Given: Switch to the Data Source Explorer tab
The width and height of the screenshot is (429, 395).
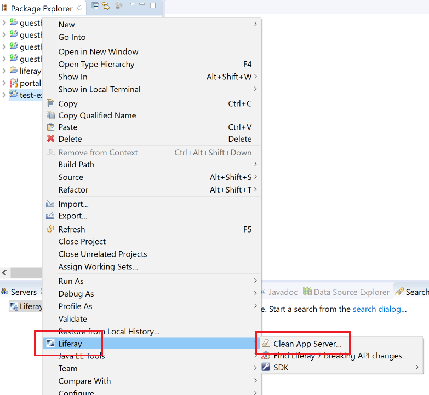Looking at the screenshot, I should (346, 292).
